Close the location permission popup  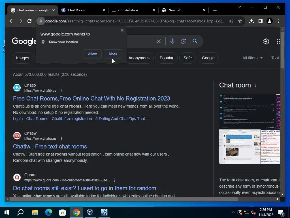(x=122, y=30)
